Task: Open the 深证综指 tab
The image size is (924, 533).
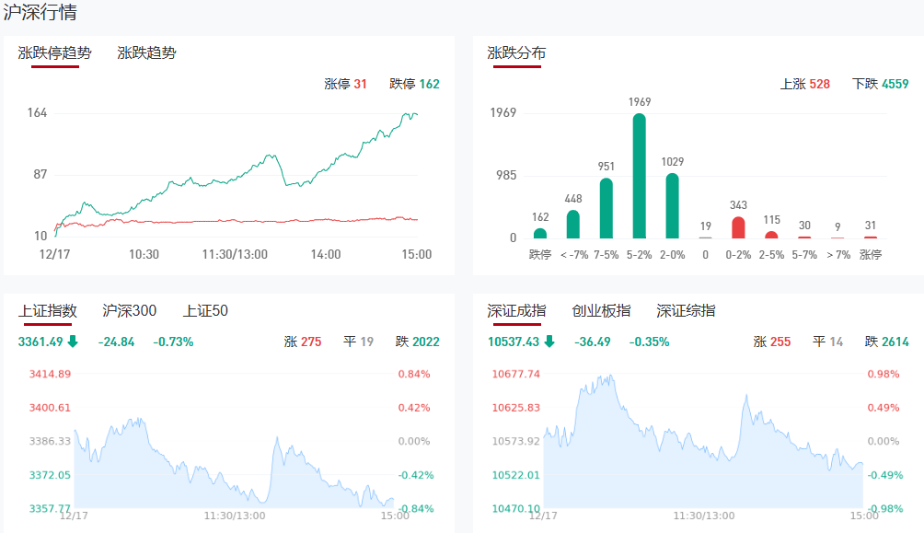Action: coord(686,310)
